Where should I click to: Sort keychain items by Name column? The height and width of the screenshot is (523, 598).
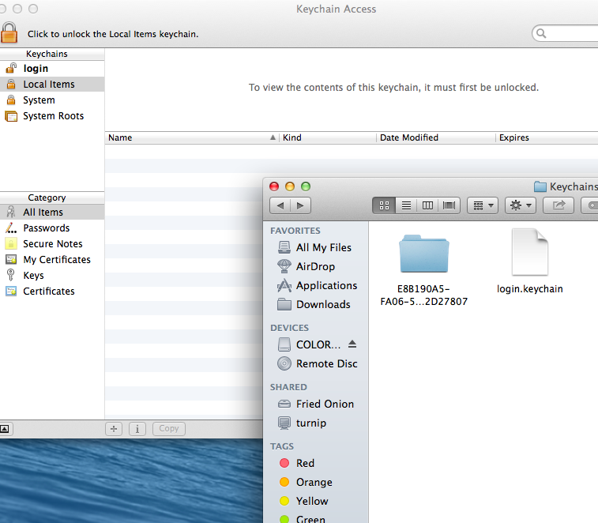pos(192,137)
